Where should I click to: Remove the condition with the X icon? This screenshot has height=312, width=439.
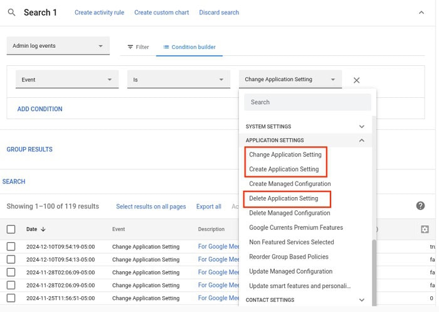click(x=356, y=80)
